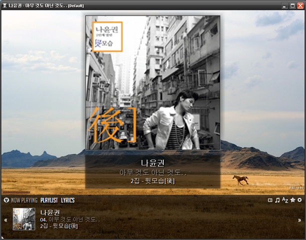The height and width of the screenshot is (240, 306).
Task: Click the large album cover art
Action: 153,83
